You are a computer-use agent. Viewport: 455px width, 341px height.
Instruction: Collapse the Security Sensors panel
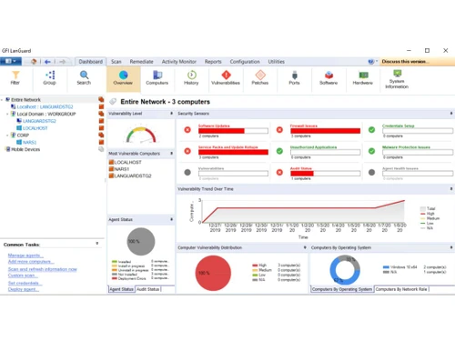(451, 114)
